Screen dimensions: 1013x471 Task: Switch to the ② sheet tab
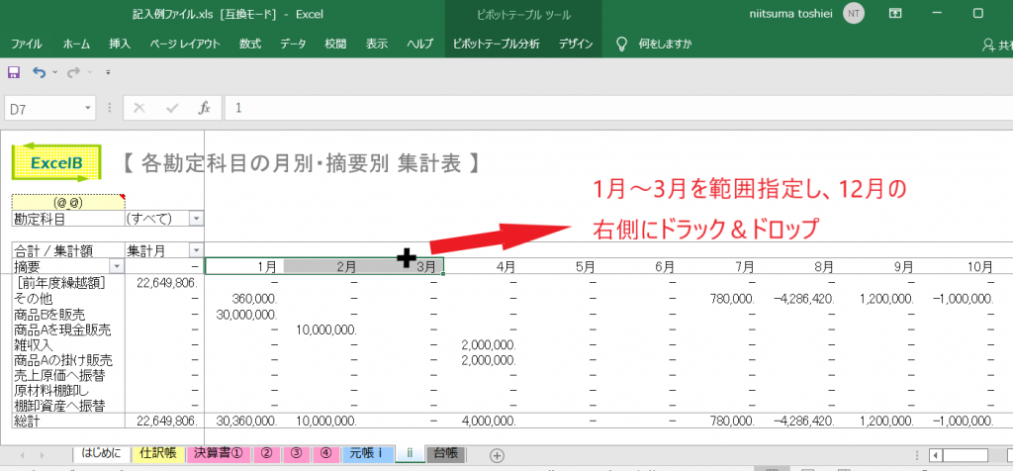coord(266,453)
